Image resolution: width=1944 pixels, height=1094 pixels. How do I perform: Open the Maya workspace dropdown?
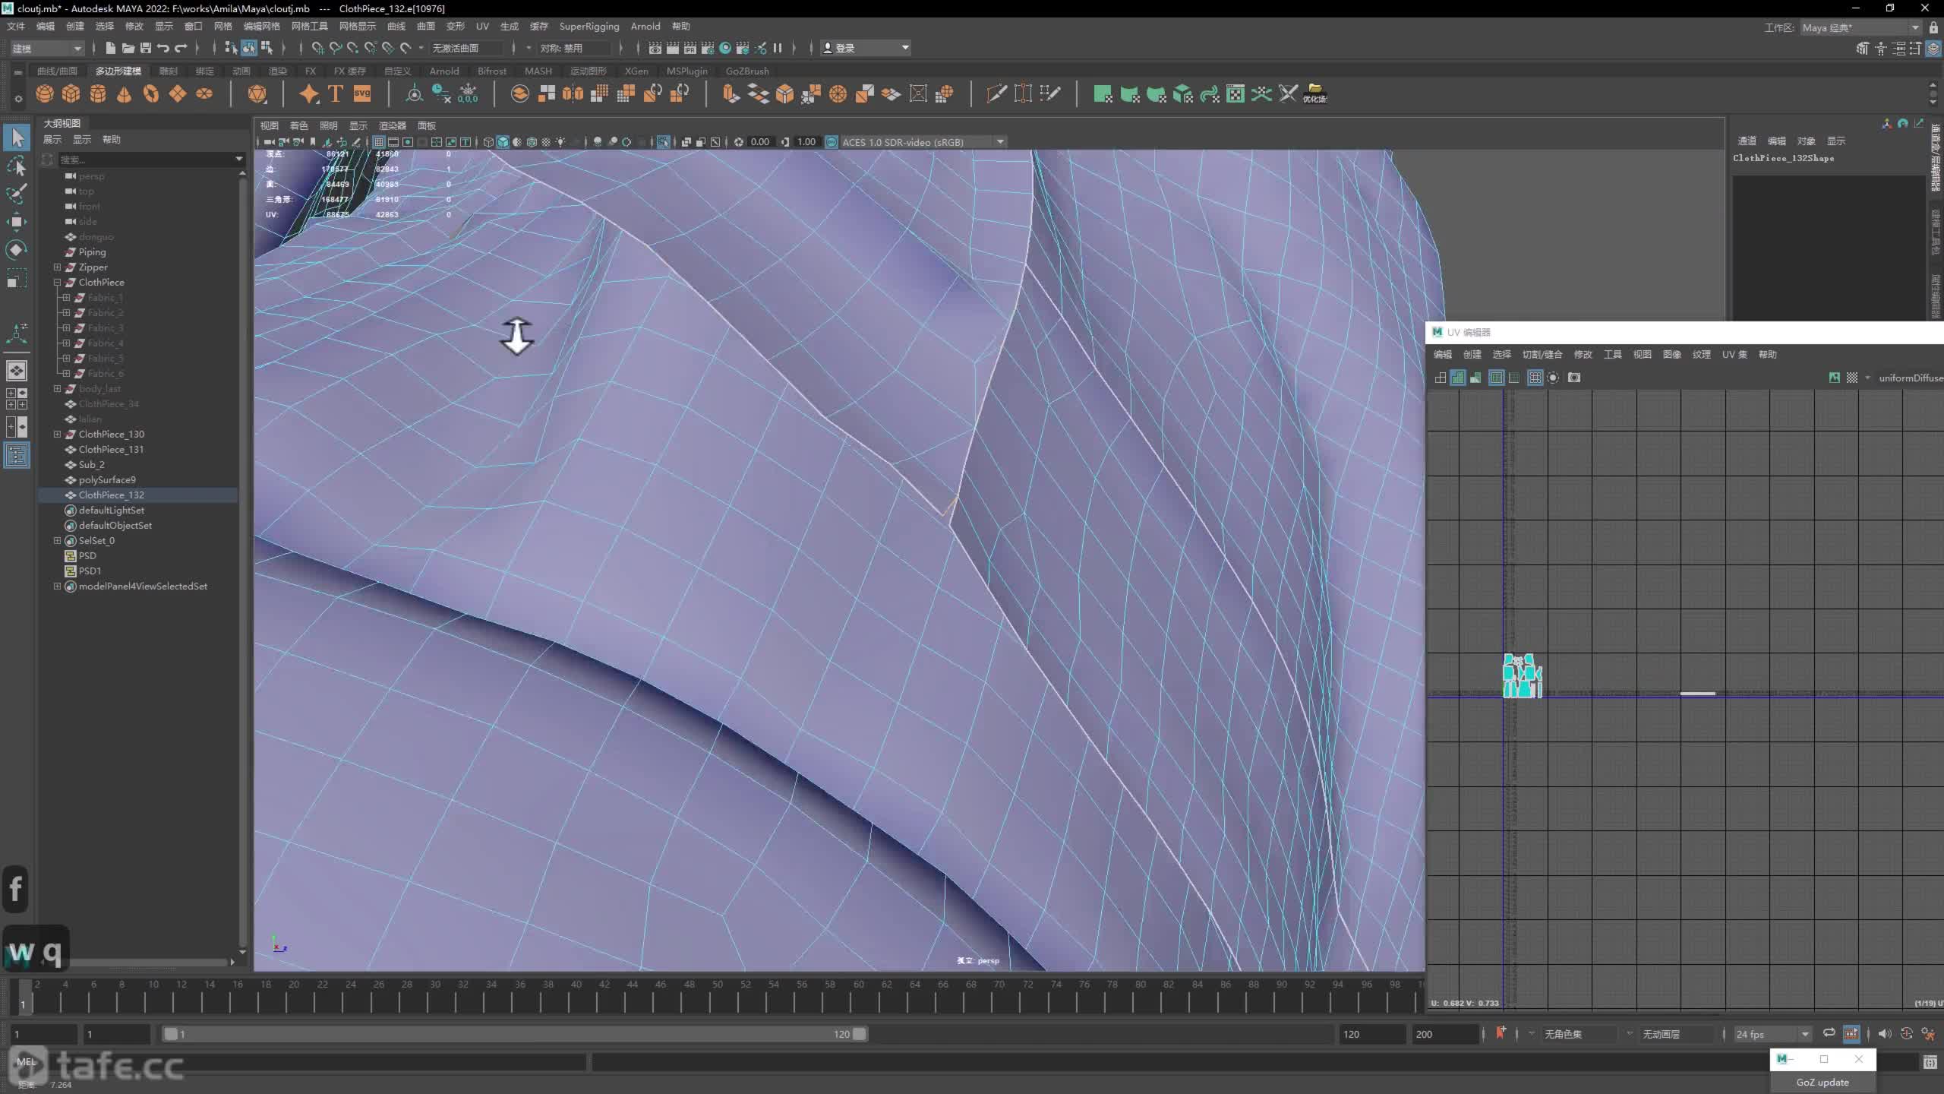coord(1861,27)
